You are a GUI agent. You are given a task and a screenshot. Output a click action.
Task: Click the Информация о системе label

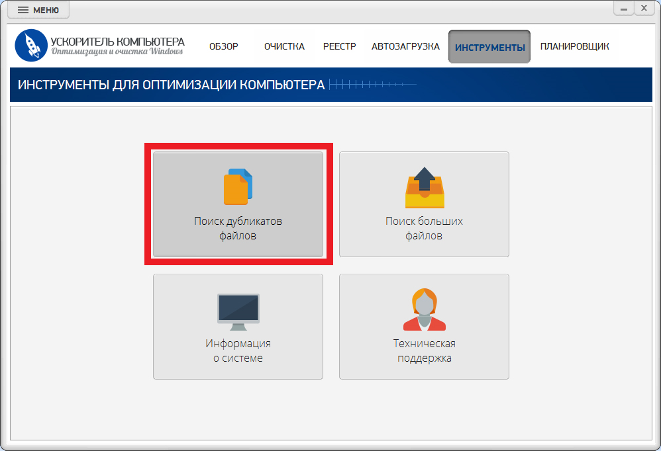point(238,351)
